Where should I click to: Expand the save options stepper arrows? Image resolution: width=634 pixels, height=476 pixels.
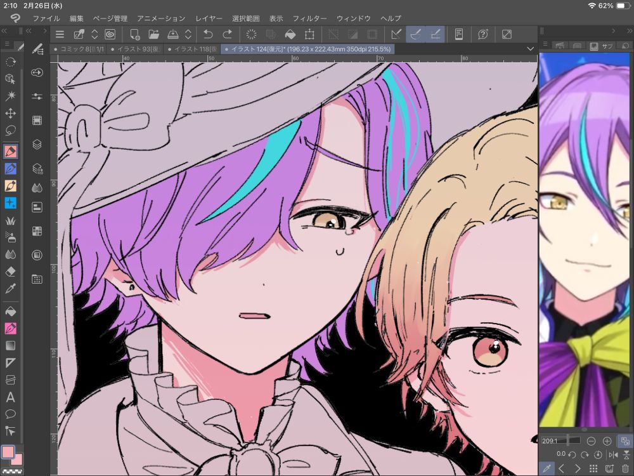click(x=188, y=34)
